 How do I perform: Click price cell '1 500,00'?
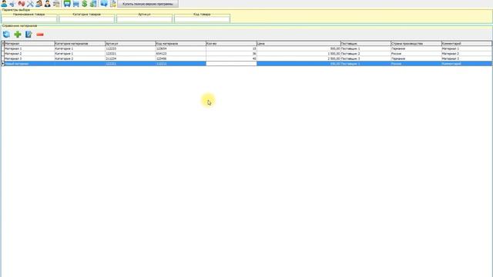coord(299,54)
